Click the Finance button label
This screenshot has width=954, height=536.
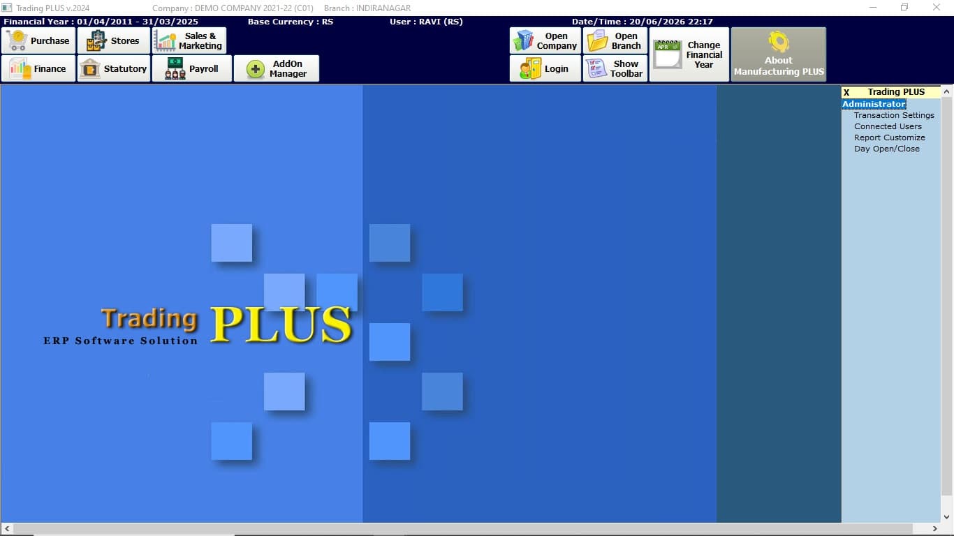click(50, 68)
